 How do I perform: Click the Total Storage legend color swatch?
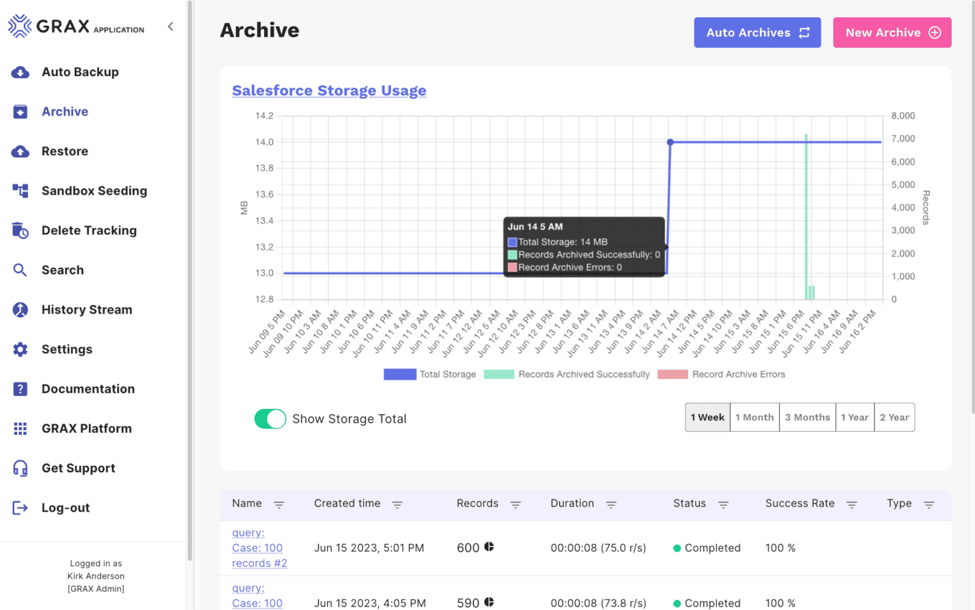click(x=399, y=374)
